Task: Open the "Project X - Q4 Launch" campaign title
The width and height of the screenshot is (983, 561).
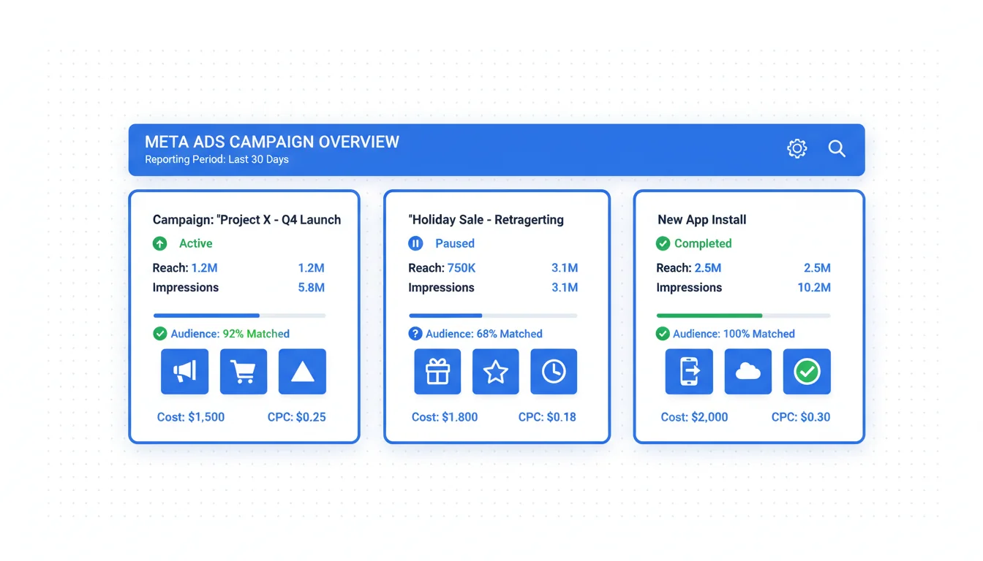Action: tap(246, 220)
